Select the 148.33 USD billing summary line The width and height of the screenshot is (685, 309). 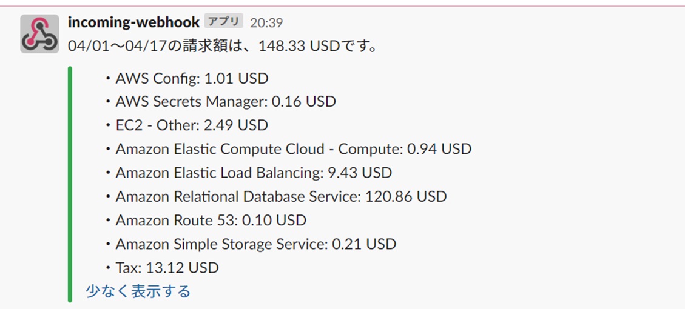223,46
